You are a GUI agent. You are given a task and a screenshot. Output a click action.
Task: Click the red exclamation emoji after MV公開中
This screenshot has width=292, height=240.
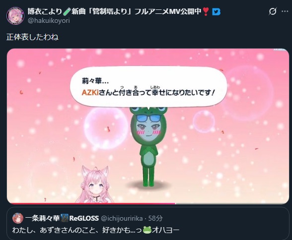point(206,12)
